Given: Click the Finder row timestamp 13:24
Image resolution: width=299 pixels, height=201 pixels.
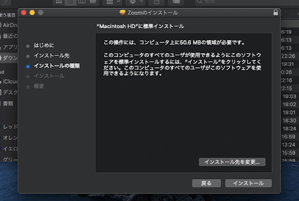Looking at the screenshot, I should (288, 145).
